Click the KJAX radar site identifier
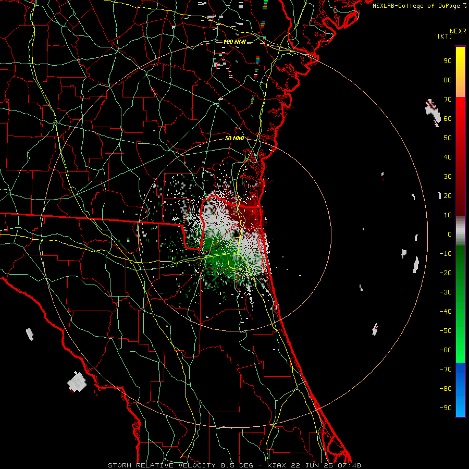The height and width of the screenshot is (469, 469). point(276,465)
